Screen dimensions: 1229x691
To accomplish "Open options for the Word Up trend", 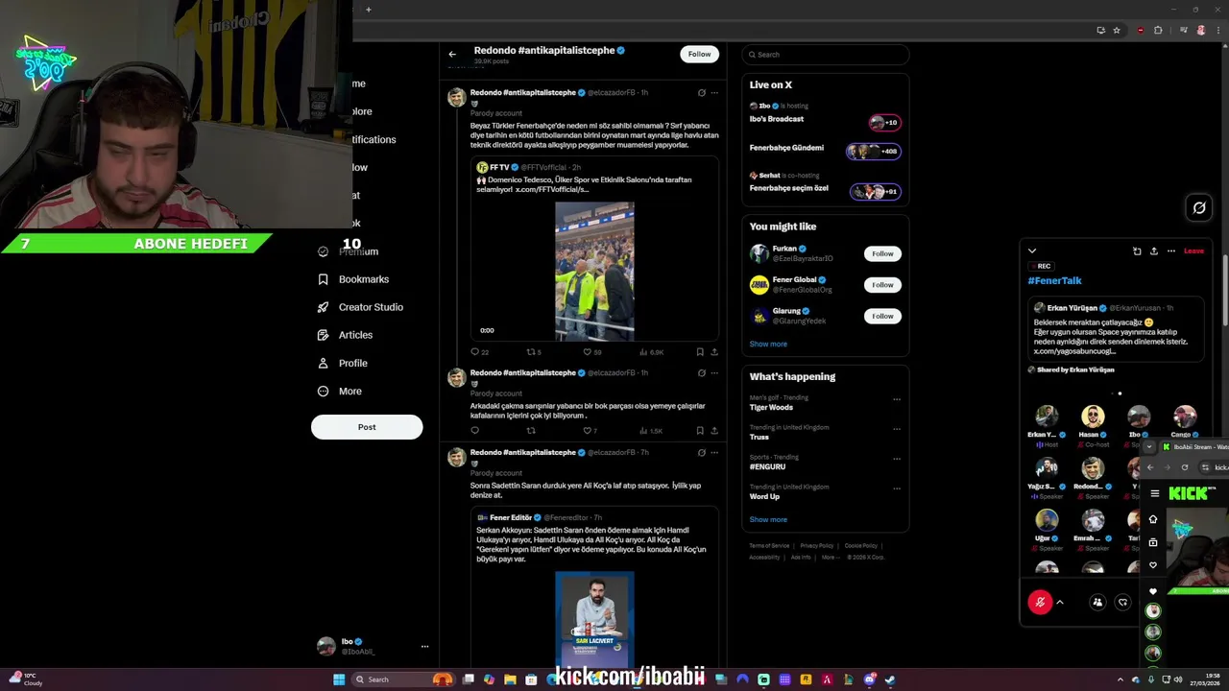I will point(897,488).
